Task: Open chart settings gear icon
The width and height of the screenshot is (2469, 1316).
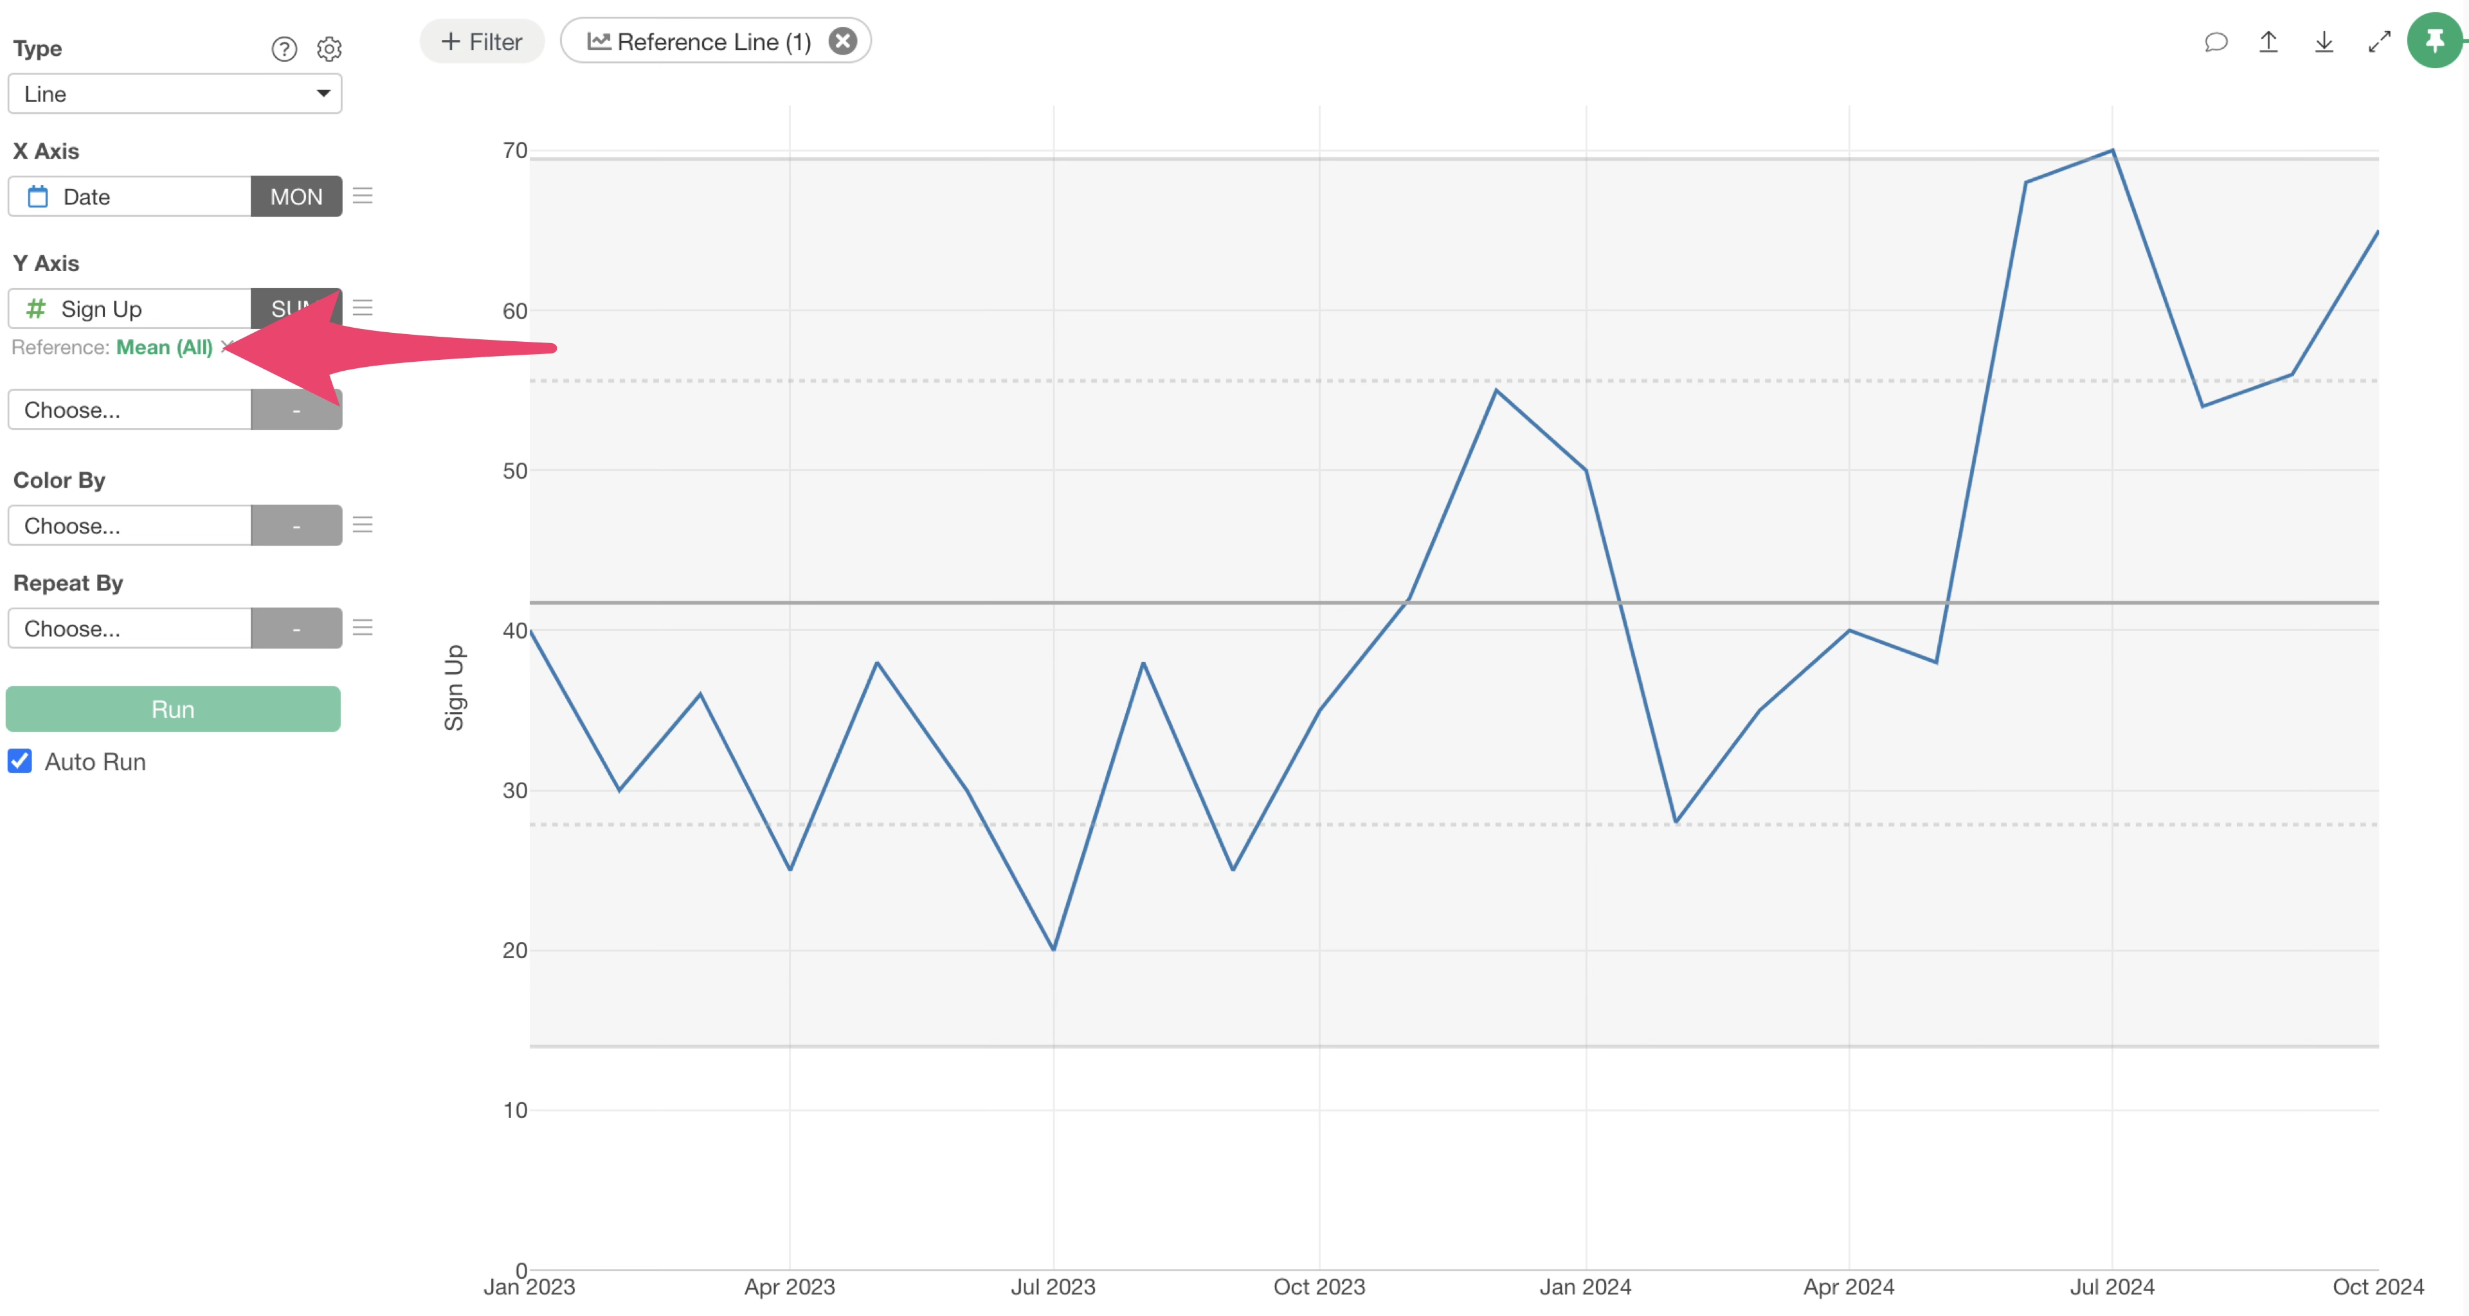Action: tap(329, 49)
